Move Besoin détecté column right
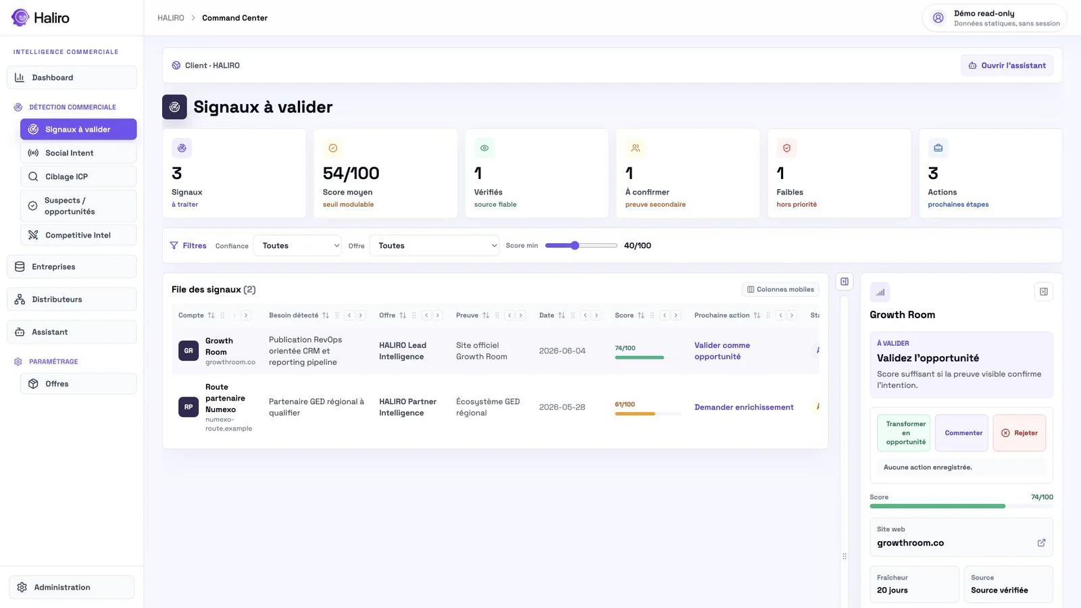Viewport: 1081px width, 608px height. pyautogui.click(x=361, y=315)
